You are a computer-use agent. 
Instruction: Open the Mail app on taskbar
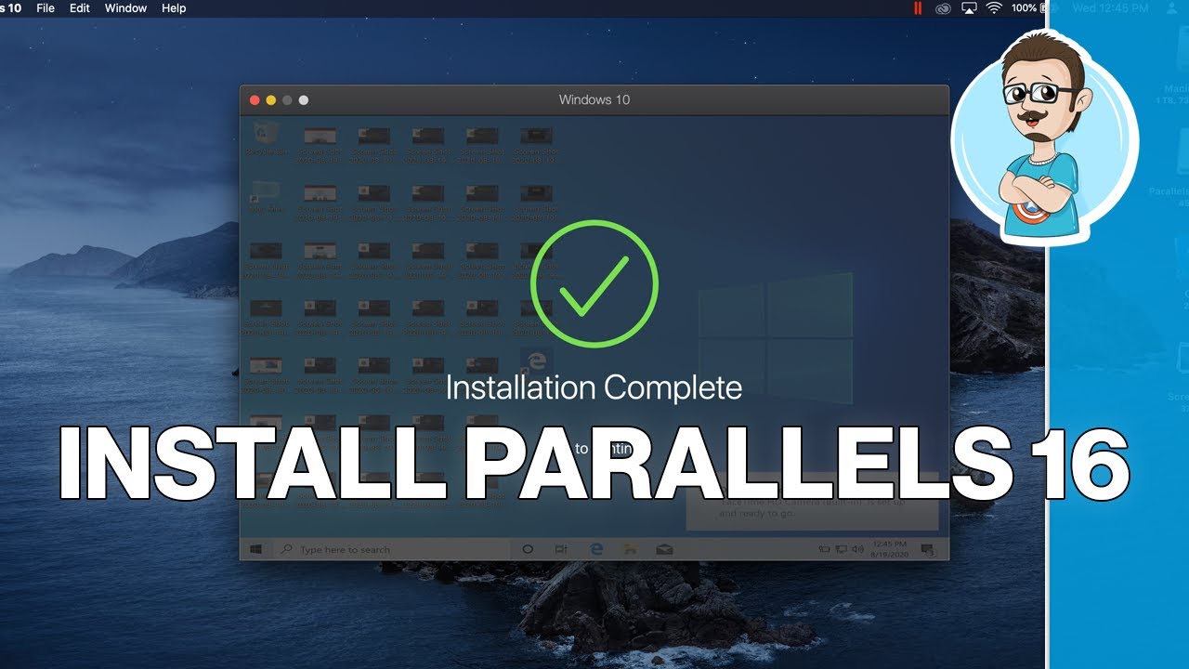tap(664, 549)
